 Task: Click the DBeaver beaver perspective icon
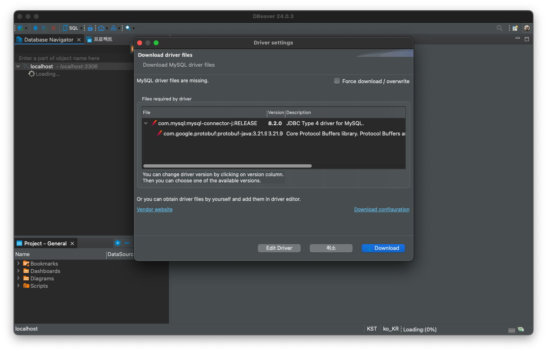pos(527,28)
